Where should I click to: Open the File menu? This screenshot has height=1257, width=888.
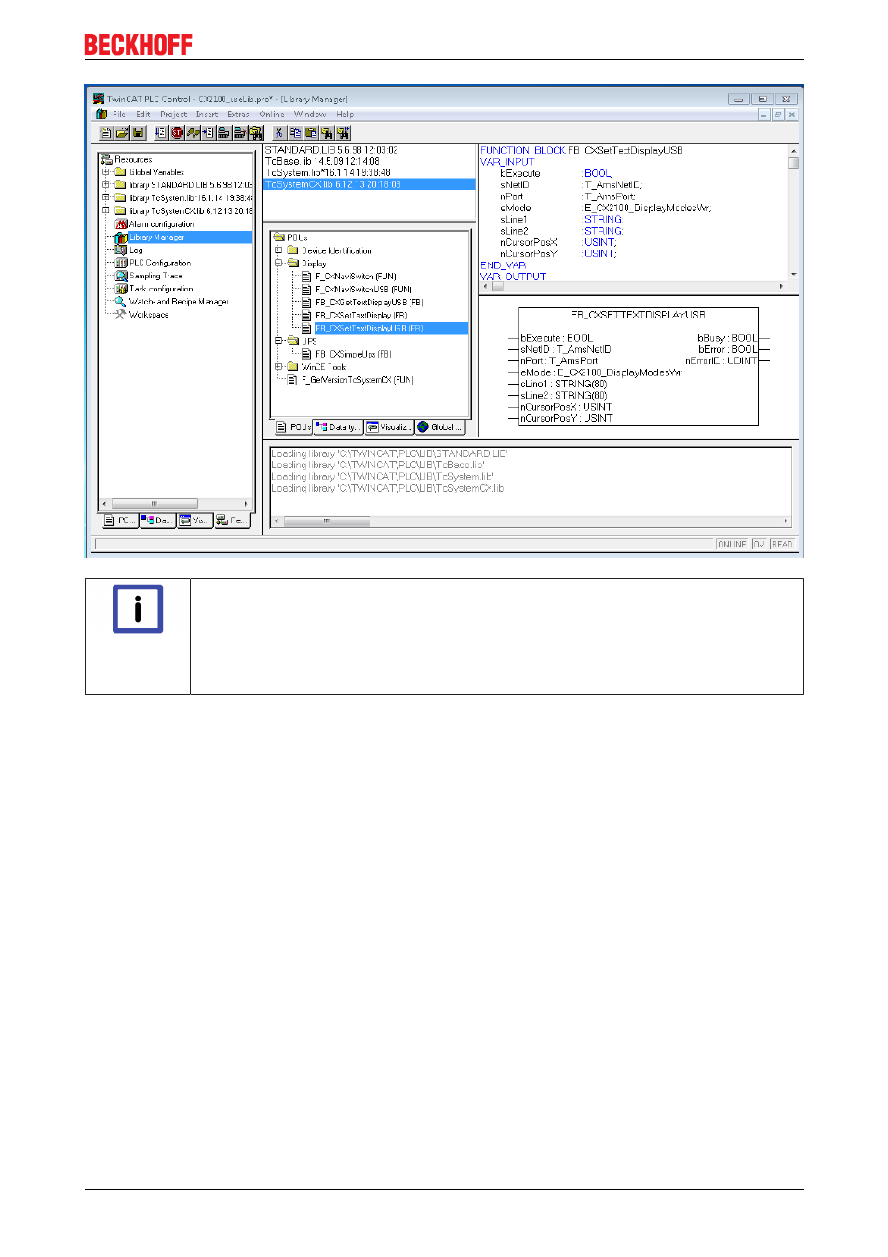(119, 115)
